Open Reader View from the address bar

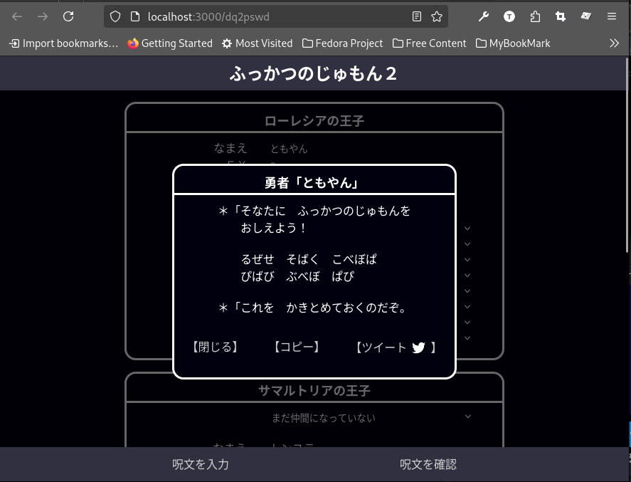(x=417, y=16)
